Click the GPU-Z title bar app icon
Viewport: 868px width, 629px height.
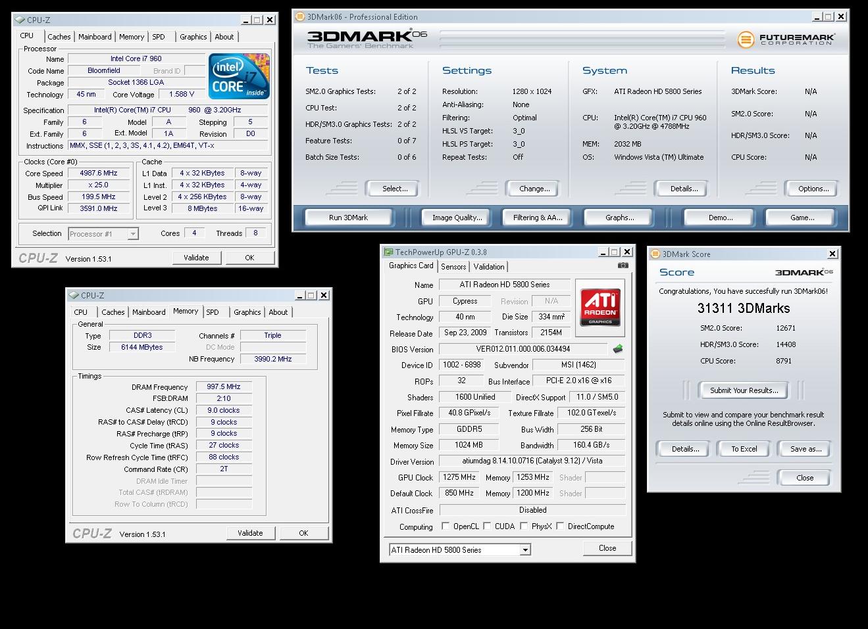pos(389,252)
